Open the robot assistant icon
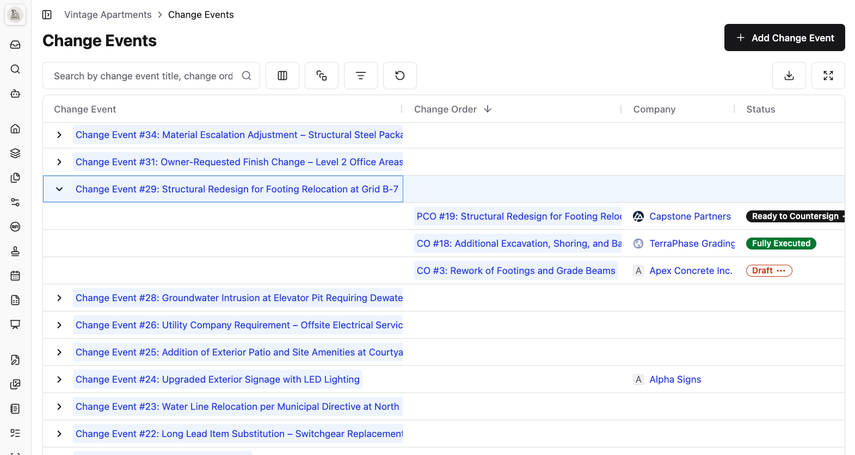This screenshot has height=455, width=855. coord(15,94)
